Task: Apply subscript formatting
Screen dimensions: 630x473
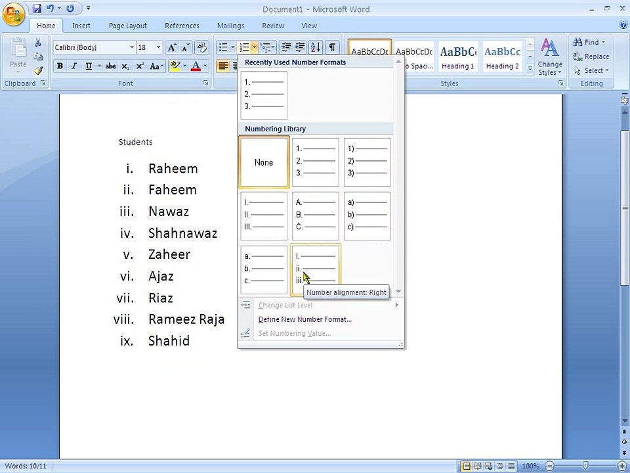Action: [x=125, y=66]
